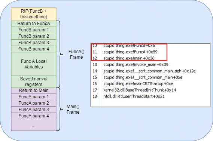Click the Main() Frame label
Image resolution: width=213 pixels, height=141 pixels.
coord(73,109)
